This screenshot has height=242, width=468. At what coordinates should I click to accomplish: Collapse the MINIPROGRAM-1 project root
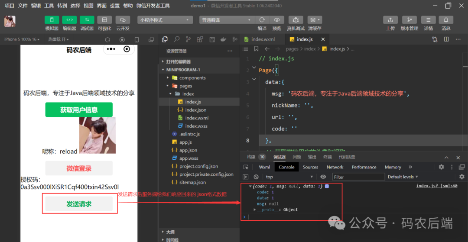(199, 70)
